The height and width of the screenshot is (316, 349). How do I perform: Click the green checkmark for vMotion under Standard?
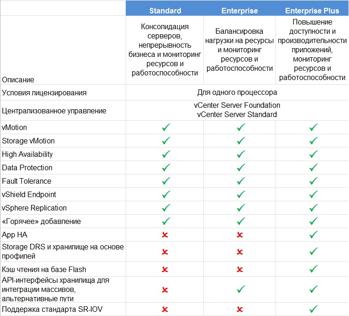pos(166,127)
